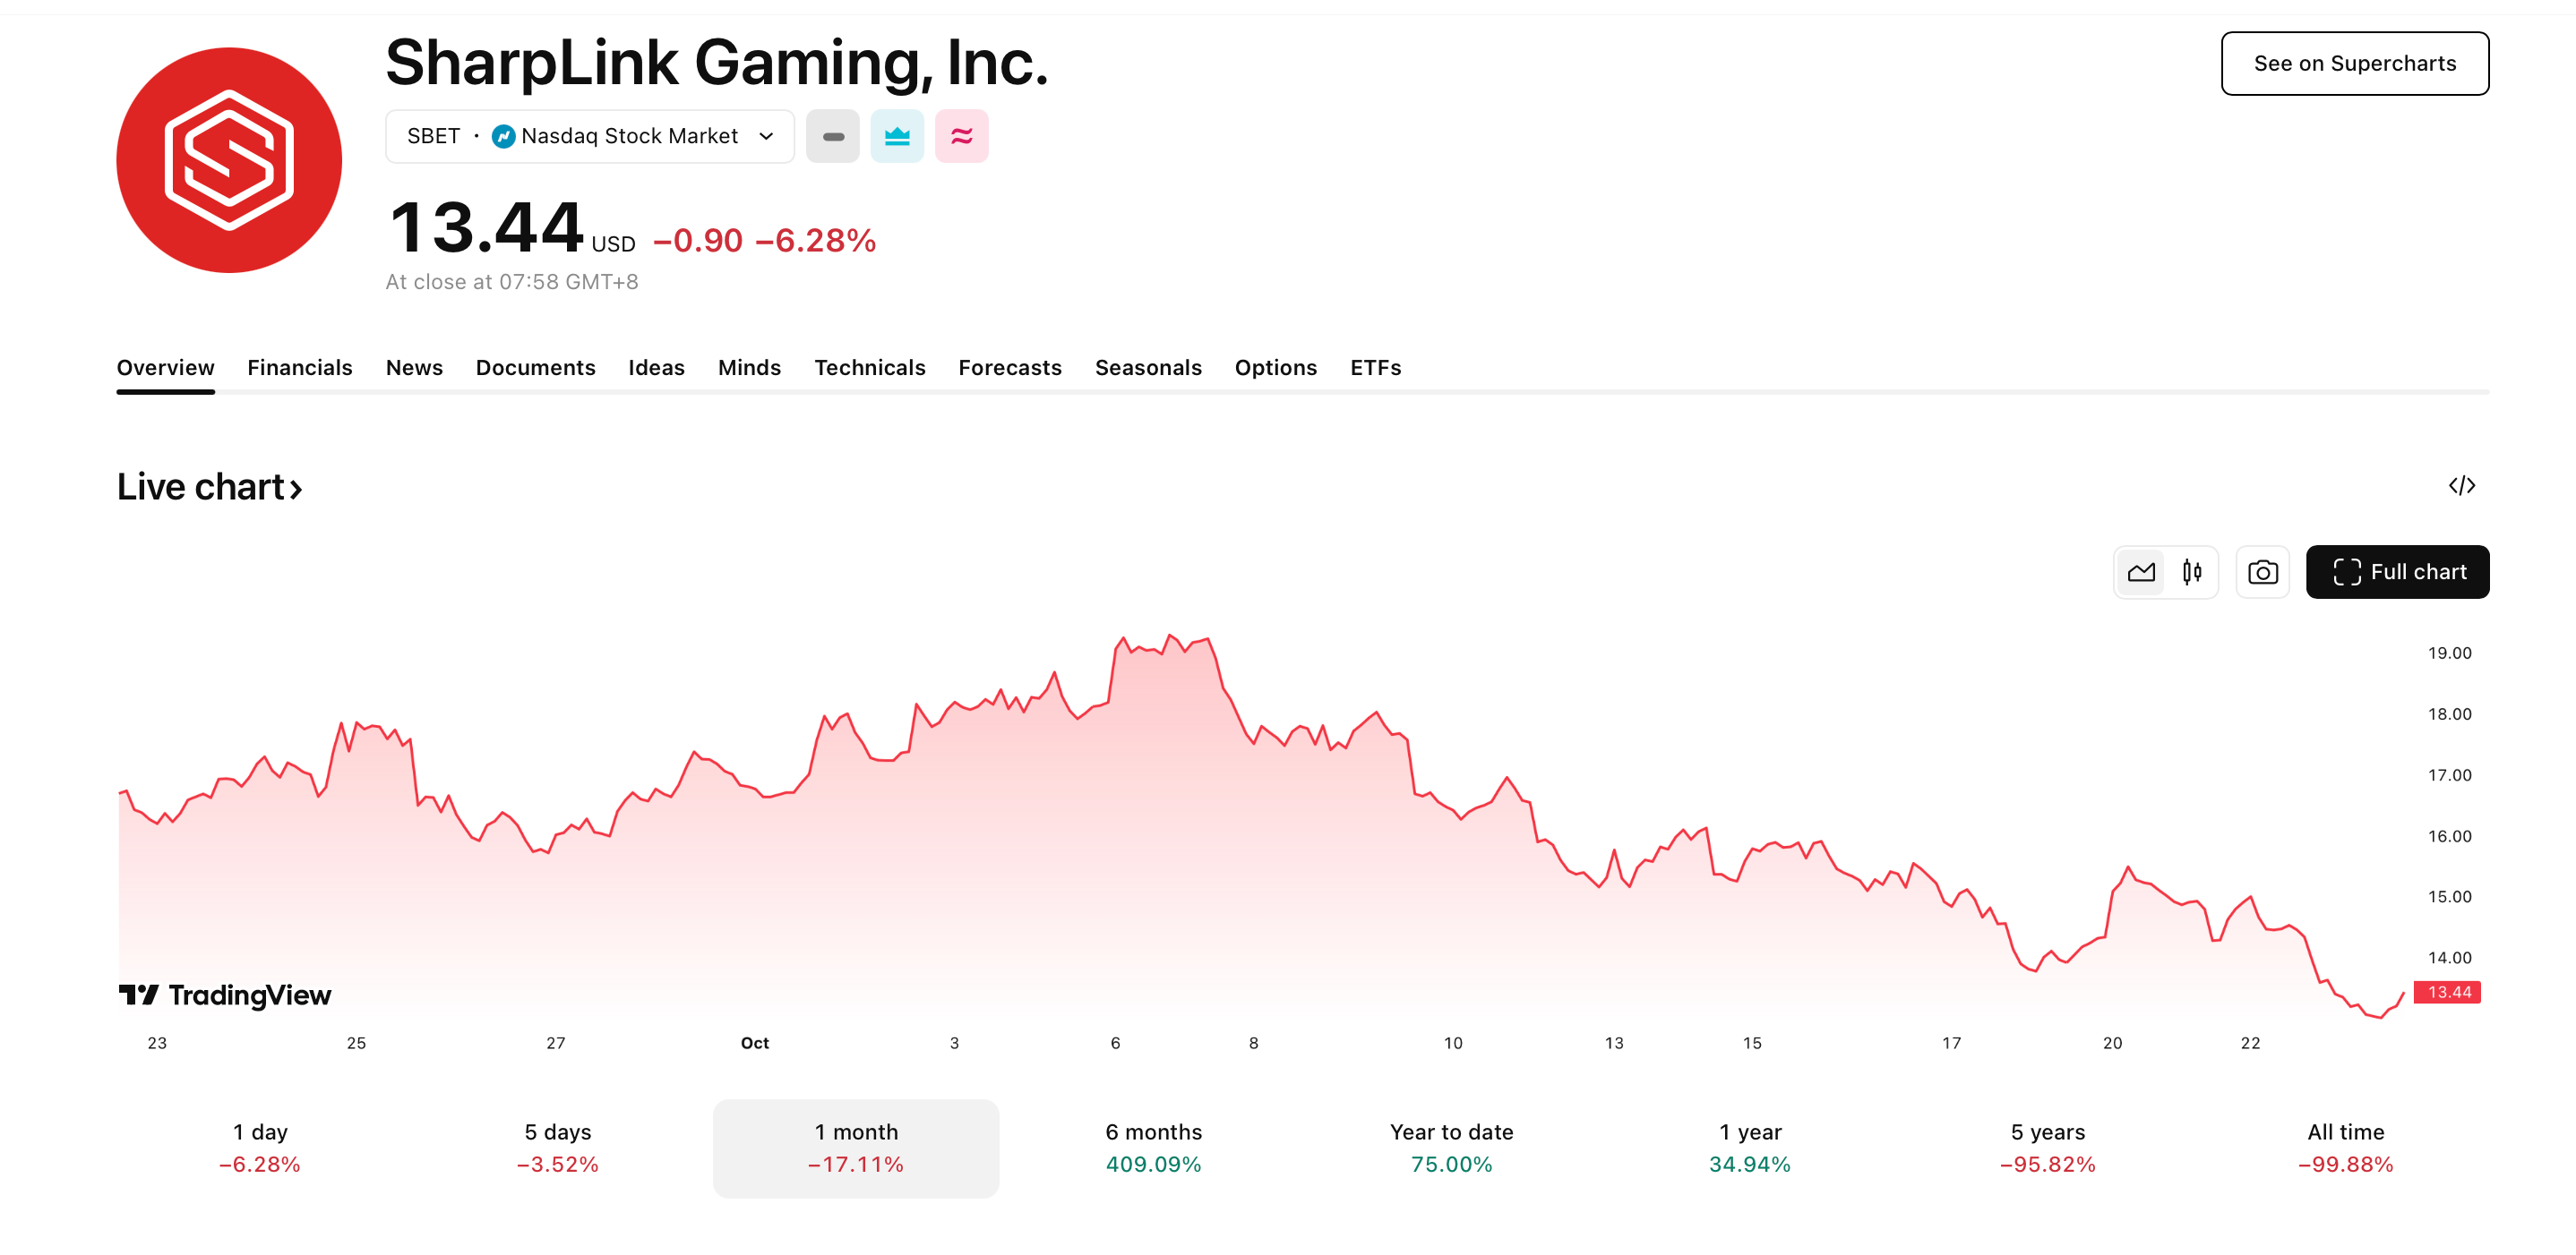Viewport: 2576px width, 1255px height.
Task: Click the See on Supercharts button
Action: click(2355, 63)
